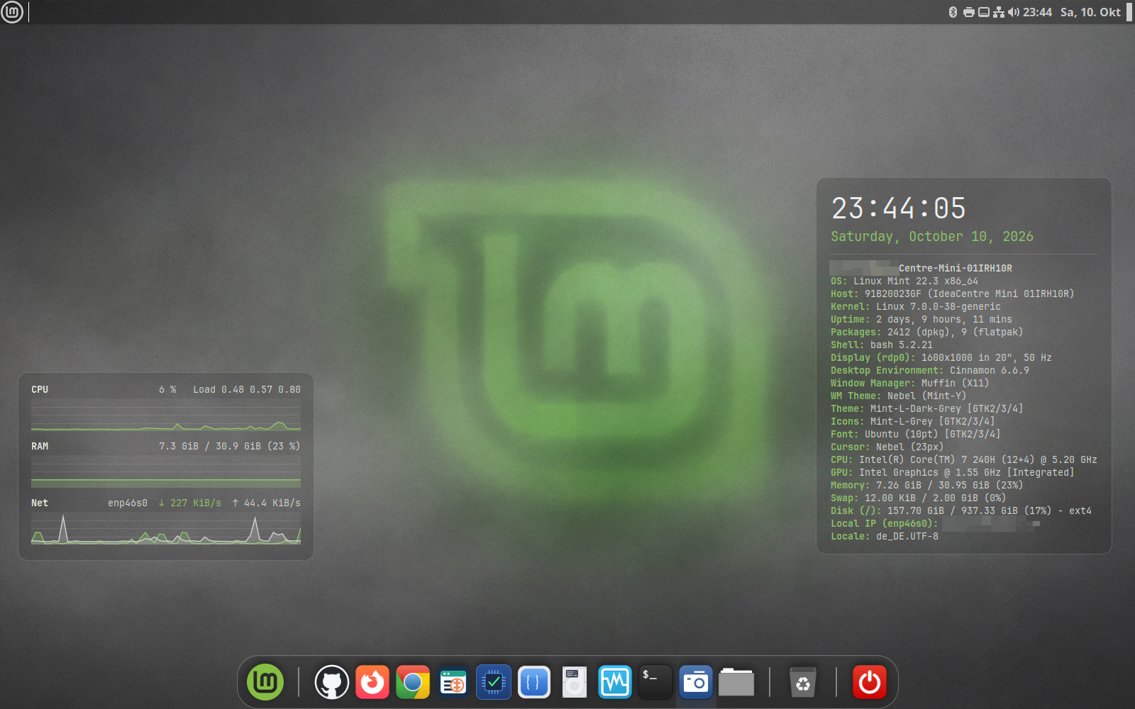Launch Google Chrome from the dock

tap(413, 683)
